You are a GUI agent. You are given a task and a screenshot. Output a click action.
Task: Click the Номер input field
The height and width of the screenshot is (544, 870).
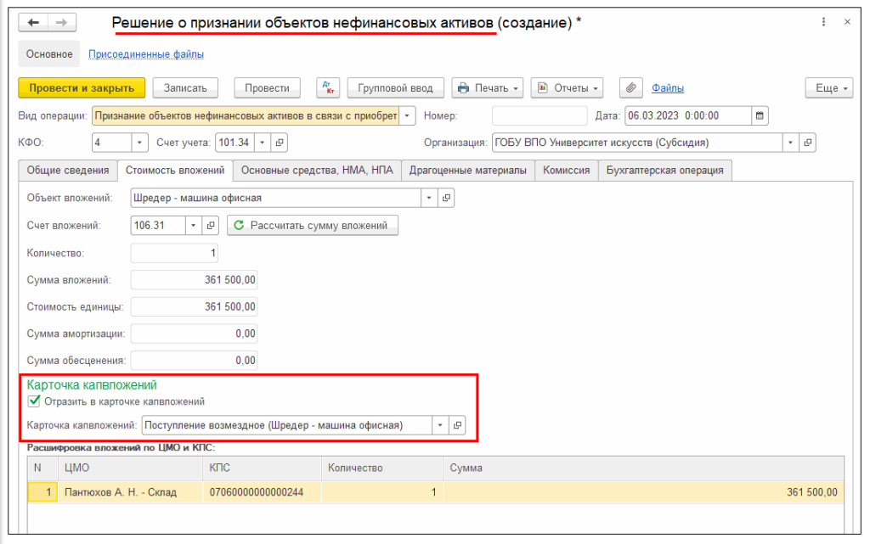pos(540,115)
